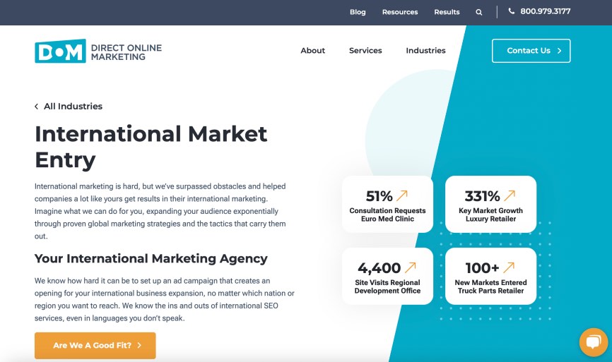This screenshot has height=362, width=612.
Task: Click the Contact Us button
Action: click(x=531, y=51)
